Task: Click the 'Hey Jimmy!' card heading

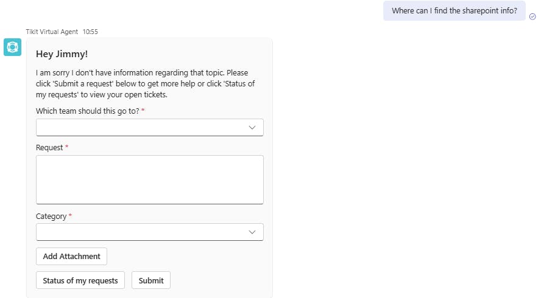Action: (62, 54)
